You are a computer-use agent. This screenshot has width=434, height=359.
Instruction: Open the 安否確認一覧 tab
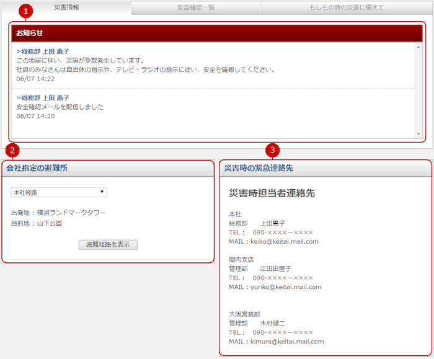195,7
